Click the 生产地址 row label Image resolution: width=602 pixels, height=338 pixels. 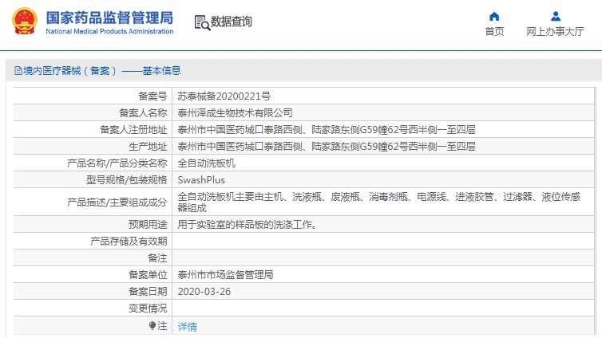tap(148, 147)
